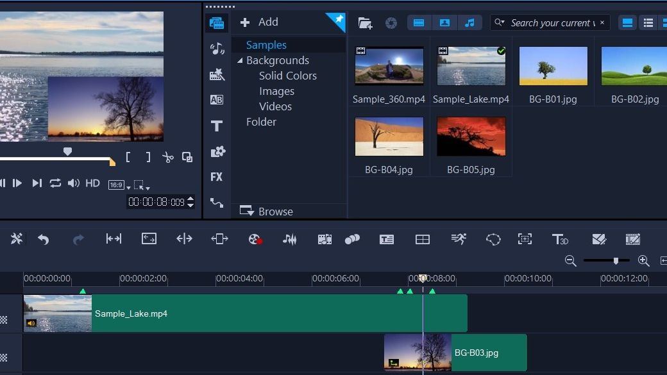667x375 pixels.
Task: Click the scissors split clip icon
Action: click(167, 157)
